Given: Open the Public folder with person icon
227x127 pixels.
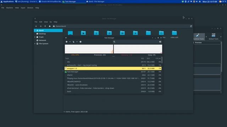Looking at the screenshot, I should click(x=135, y=33).
